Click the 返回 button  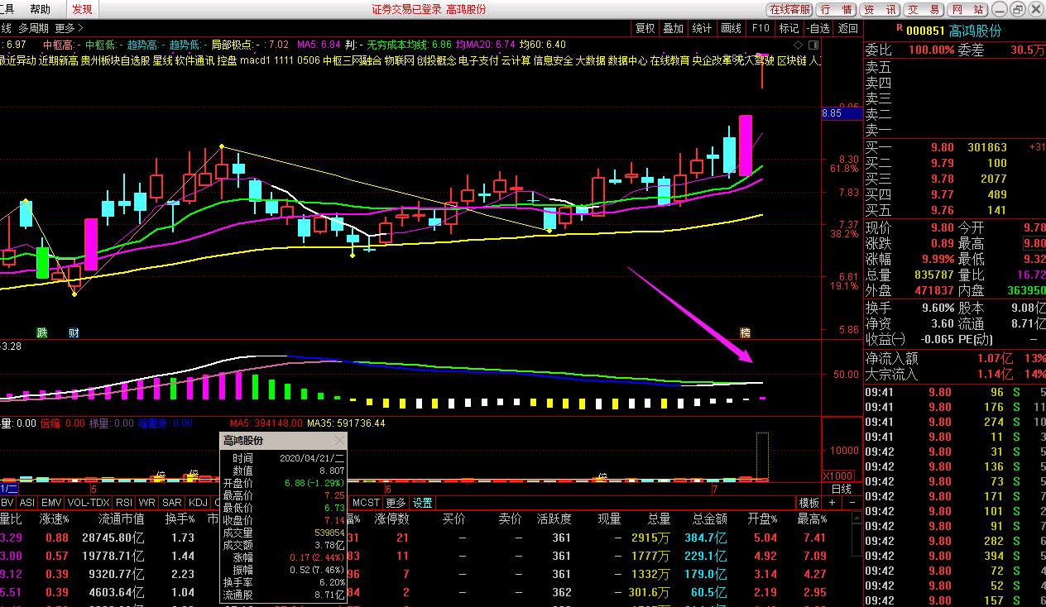tap(848, 28)
